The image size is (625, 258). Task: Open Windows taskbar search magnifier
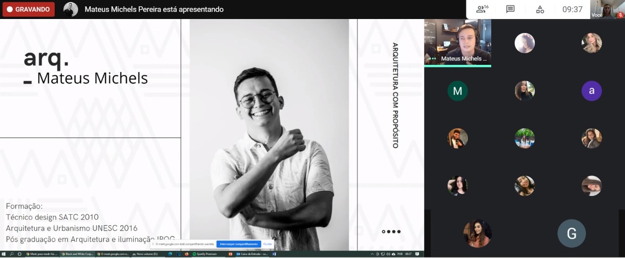(x=12, y=254)
